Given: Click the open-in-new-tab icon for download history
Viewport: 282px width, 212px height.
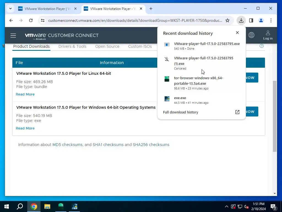Looking at the screenshot, I should pyautogui.click(x=237, y=112).
